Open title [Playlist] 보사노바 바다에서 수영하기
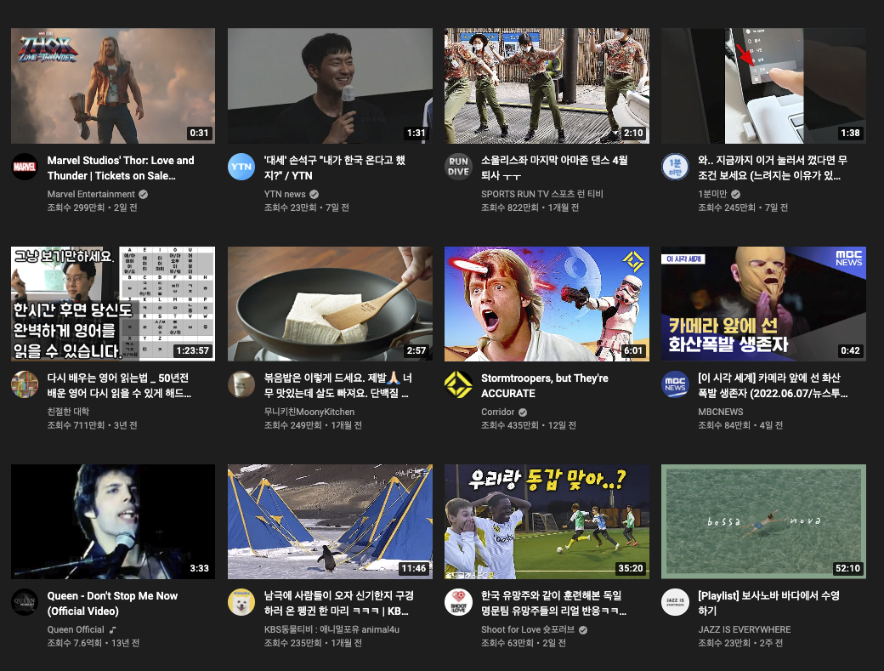Screen dimensions: 884x671 [769, 603]
